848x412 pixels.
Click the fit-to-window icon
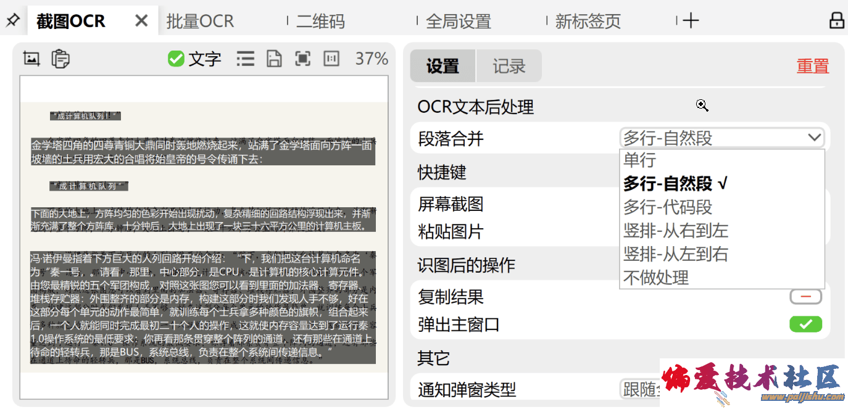(x=302, y=59)
